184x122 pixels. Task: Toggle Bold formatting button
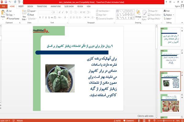coord(40,17)
